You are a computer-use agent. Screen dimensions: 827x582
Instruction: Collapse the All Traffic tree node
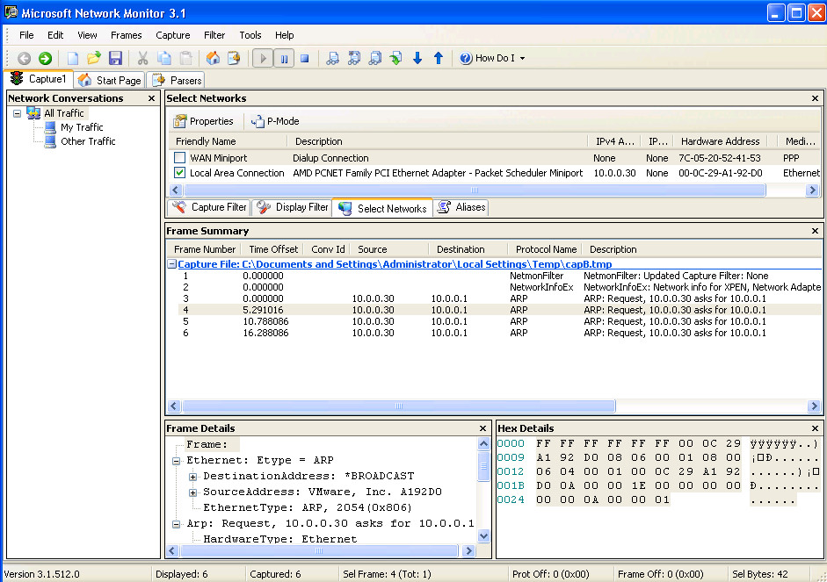(x=18, y=113)
